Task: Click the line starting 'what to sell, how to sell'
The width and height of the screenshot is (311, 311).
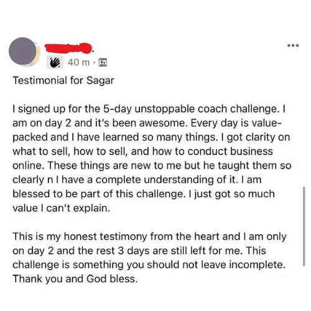Action: tap(142, 151)
